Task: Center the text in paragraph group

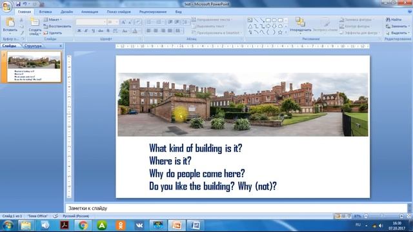Action: [156, 31]
